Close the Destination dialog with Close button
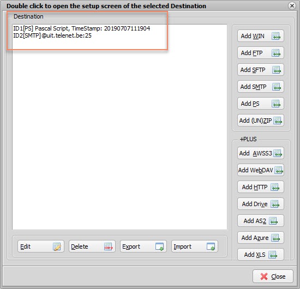The width and height of the screenshot is (300, 289). pos(273,276)
